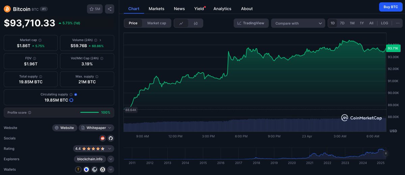Open the fourth wallet icon

click(102, 169)
